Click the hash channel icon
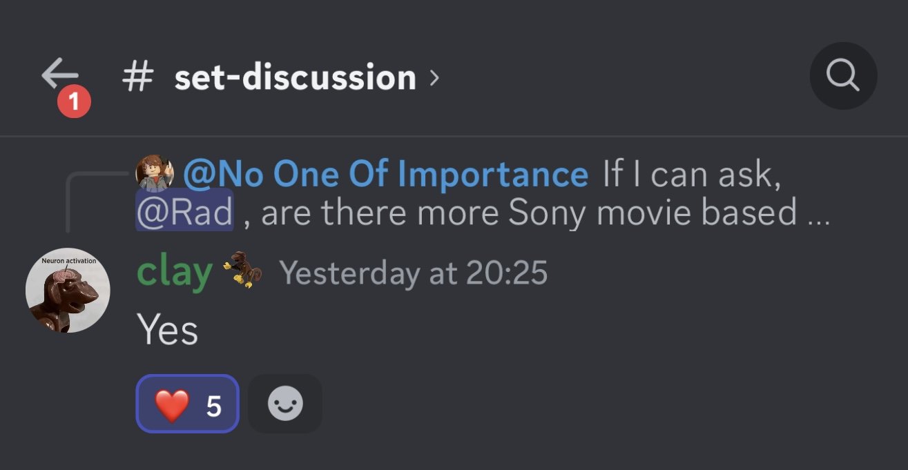Image resolution: width=908 pixels, height=470 pixels. [137, 77]
